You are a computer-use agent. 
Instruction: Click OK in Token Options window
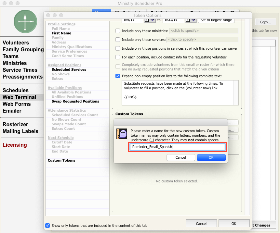(x=234, y=224)
